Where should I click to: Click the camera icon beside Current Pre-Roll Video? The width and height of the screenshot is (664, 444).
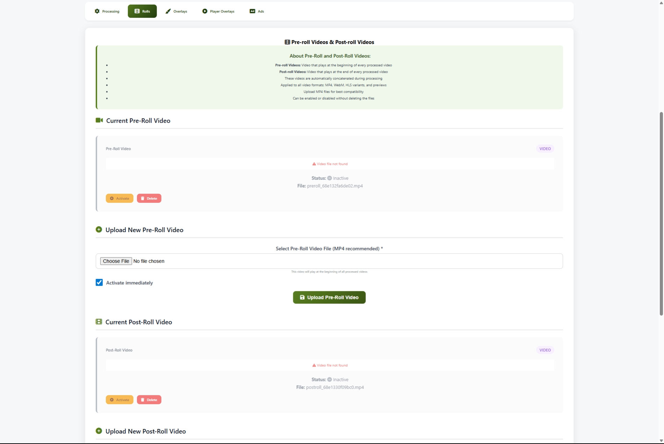pyautogui.click(x=99, y=120)
